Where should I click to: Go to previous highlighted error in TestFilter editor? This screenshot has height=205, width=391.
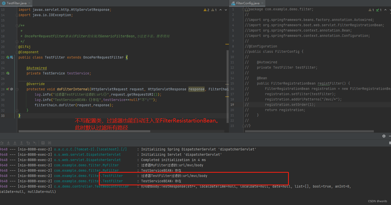(x=221, y=10)
